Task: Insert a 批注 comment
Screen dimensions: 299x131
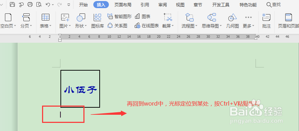Action: [x=266, y=21]
